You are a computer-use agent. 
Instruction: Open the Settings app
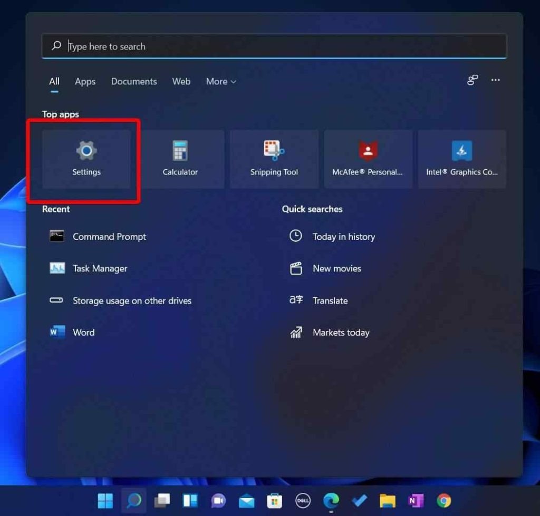[x=87, y=158]
